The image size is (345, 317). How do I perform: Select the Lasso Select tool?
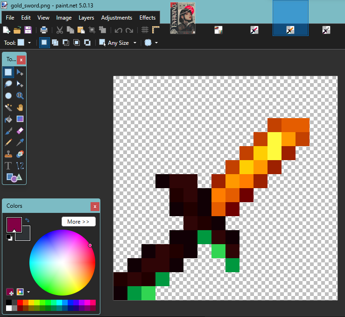(x=8, y=84)
